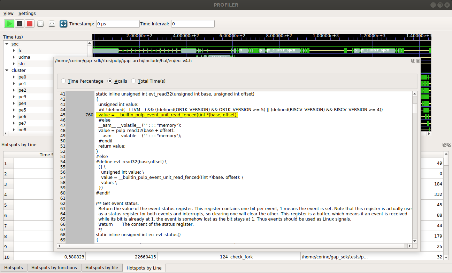Viewport: 452px width, 273px height.
Task: Fit timeline to view with expand icon
Action: (63, 24)
